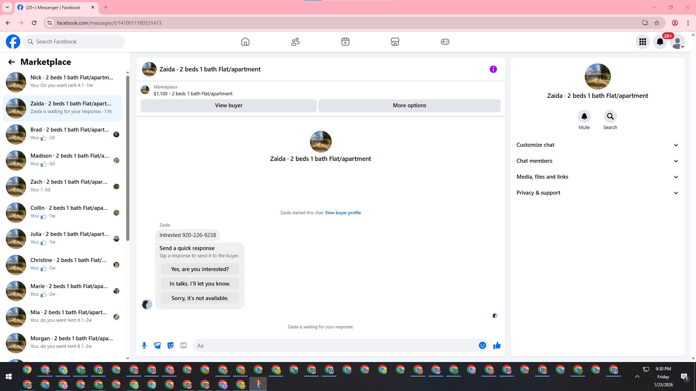Screen dimensions: 696x391
Task: Show hidden system tray icons
Action: 637,377
